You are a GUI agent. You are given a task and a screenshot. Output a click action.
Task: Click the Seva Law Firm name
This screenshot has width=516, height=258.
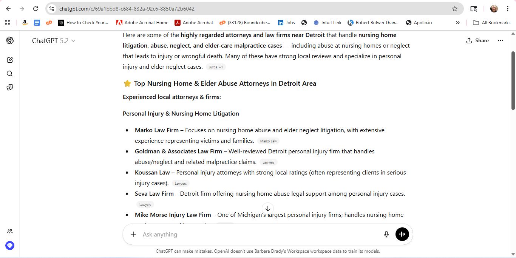click(x=154, y=193)
